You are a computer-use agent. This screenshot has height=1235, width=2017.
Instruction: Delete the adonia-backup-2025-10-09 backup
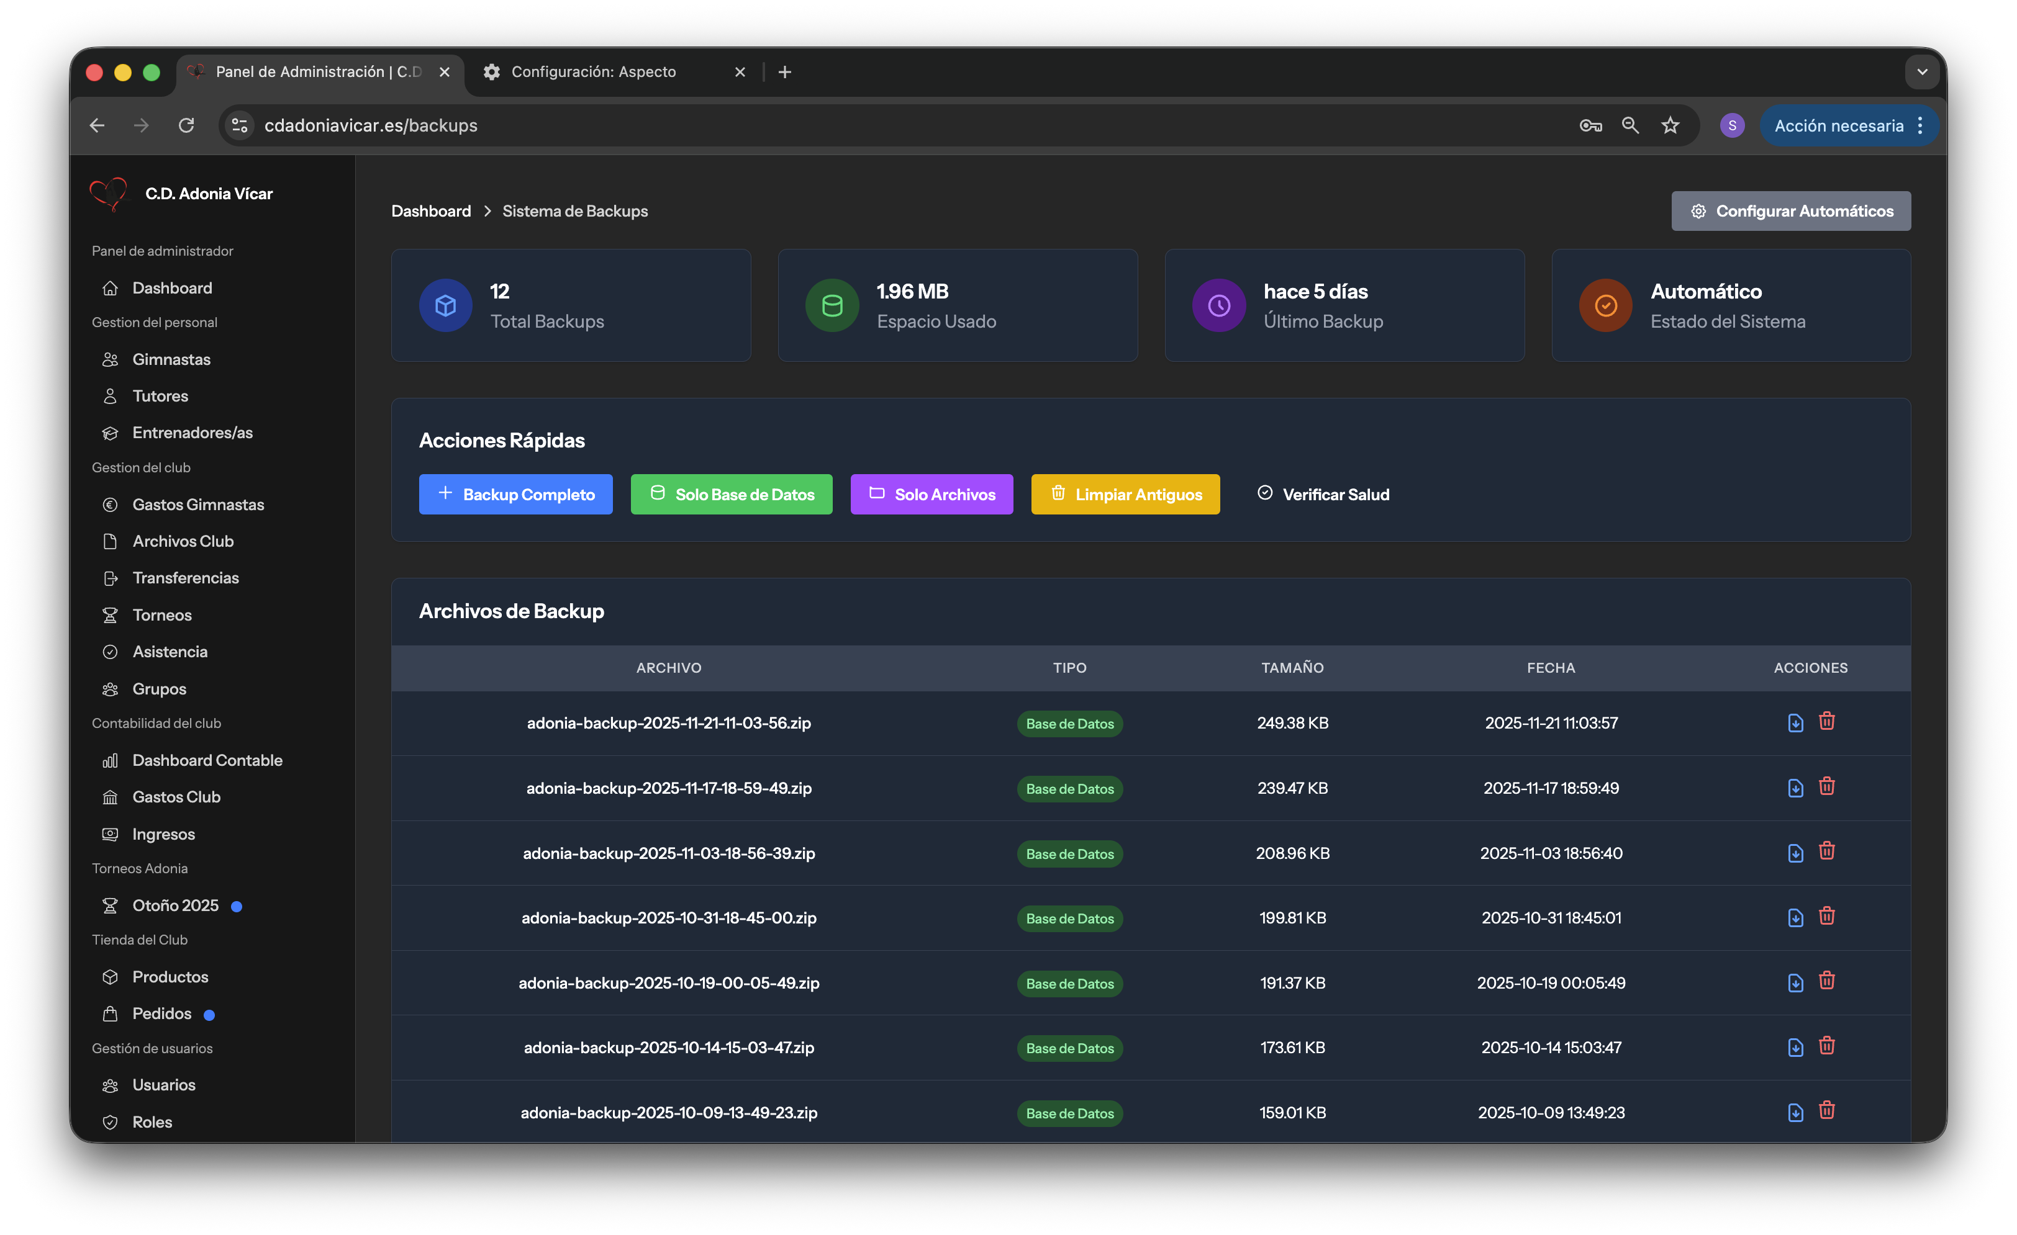[x=1827, y=1110]
